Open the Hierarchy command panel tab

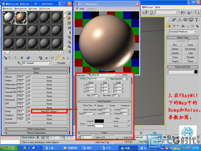(180, 20)
